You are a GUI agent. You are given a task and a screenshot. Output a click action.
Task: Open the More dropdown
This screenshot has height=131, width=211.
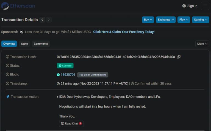pos(202,44)
